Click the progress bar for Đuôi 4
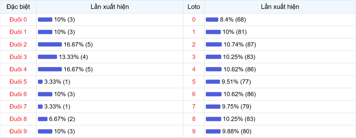The height and width of the screenshot is (138, 356). 50,69
